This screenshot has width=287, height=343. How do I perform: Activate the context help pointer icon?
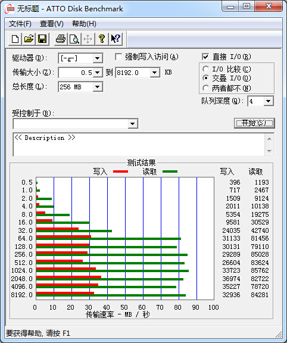coord(116,39)
